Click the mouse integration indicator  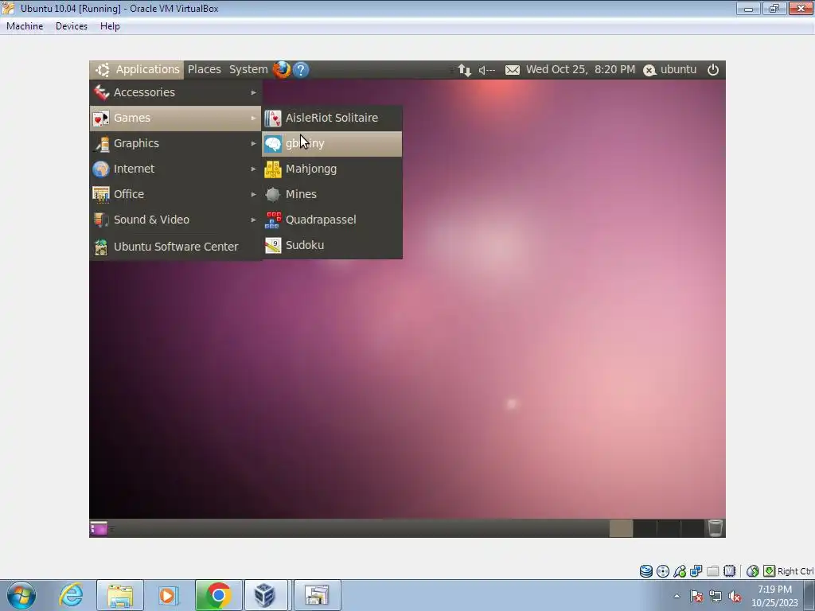click(x=752, y=571)
